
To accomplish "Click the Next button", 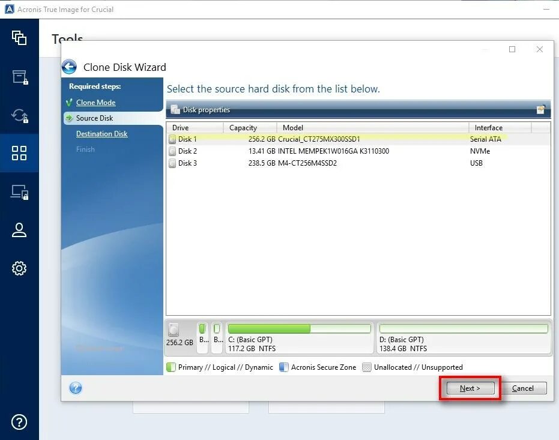I will (470, 388).
